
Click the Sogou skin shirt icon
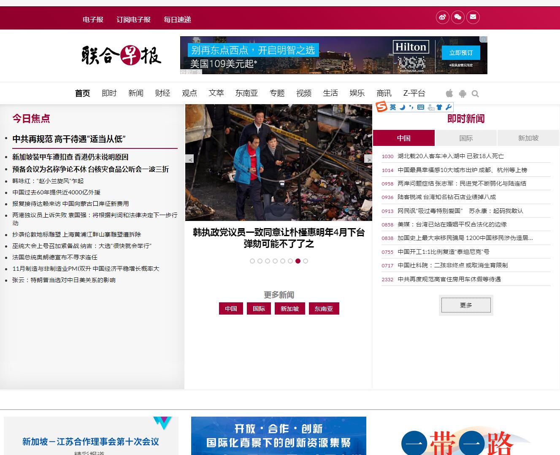point(440,107)
